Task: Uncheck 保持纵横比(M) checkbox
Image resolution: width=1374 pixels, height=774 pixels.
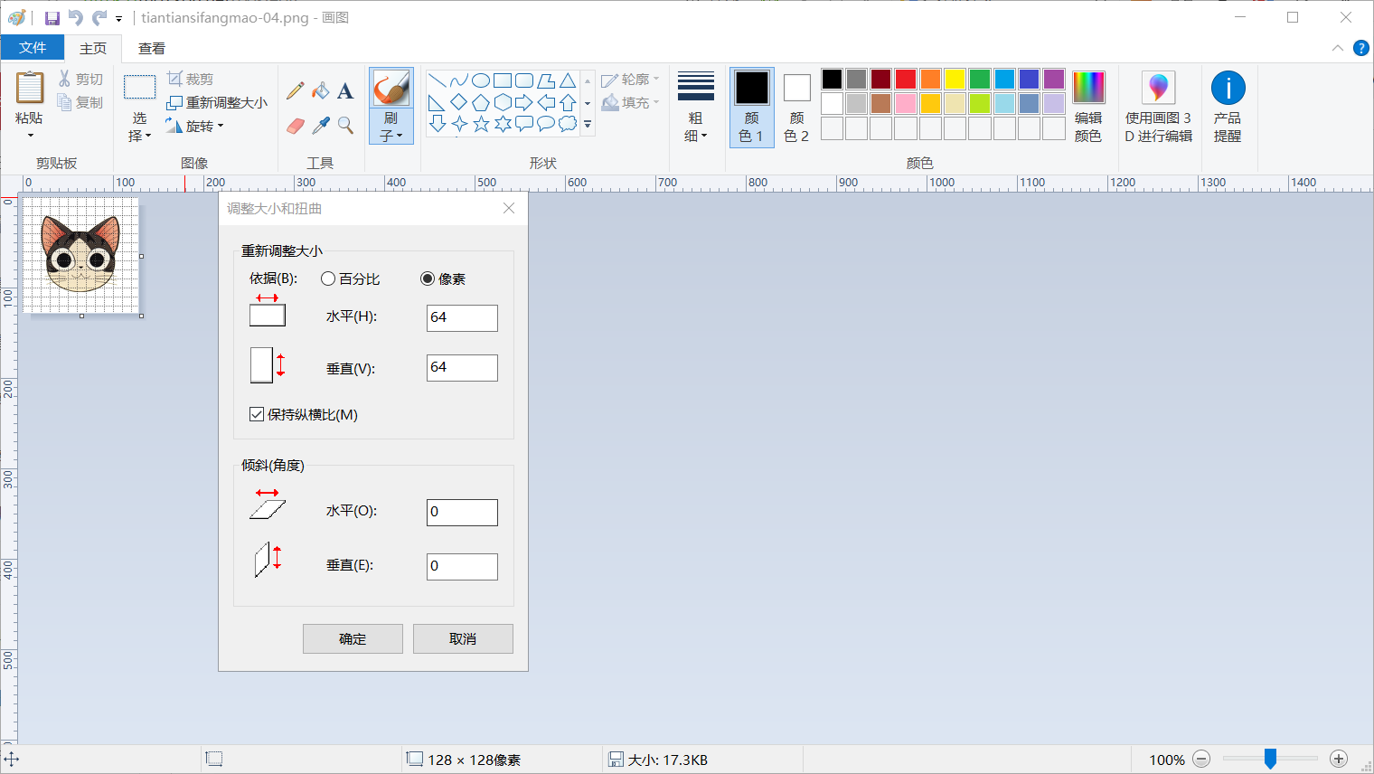Action: (257, 414)
